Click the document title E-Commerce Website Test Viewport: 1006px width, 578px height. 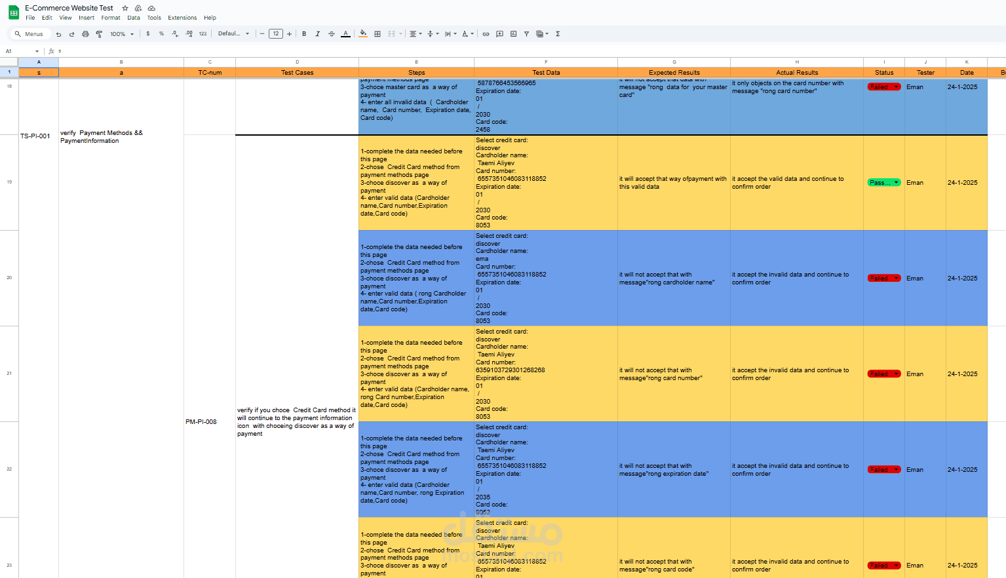[69, 8]
